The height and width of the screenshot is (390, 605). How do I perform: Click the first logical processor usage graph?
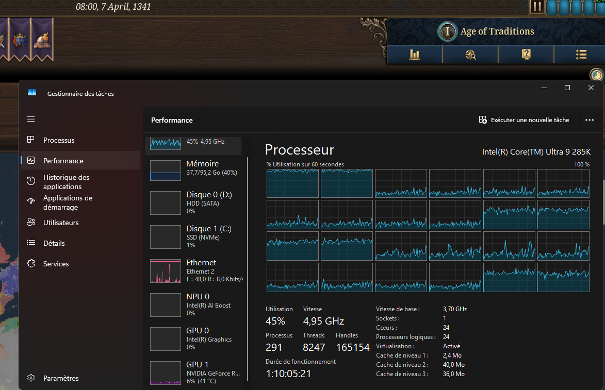292,183
